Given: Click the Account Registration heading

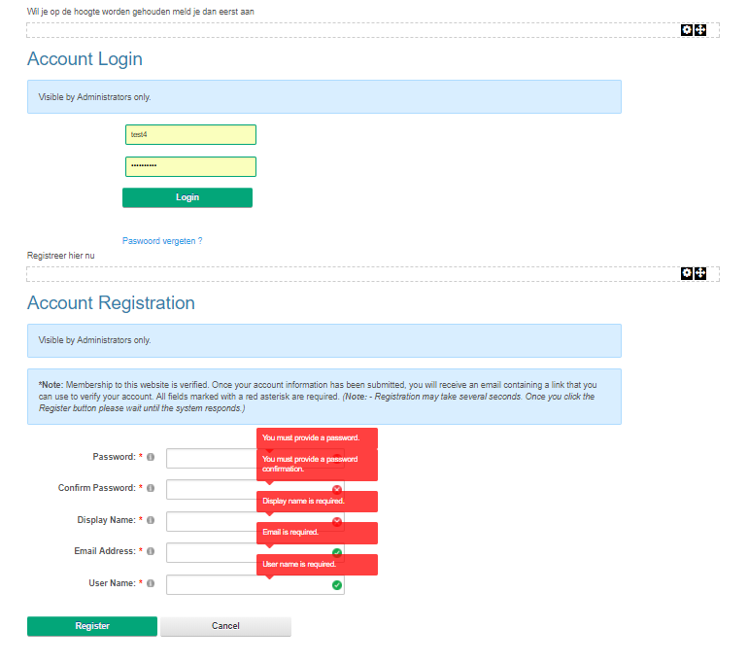Looking at the screenshot, I should coord(111,303).
